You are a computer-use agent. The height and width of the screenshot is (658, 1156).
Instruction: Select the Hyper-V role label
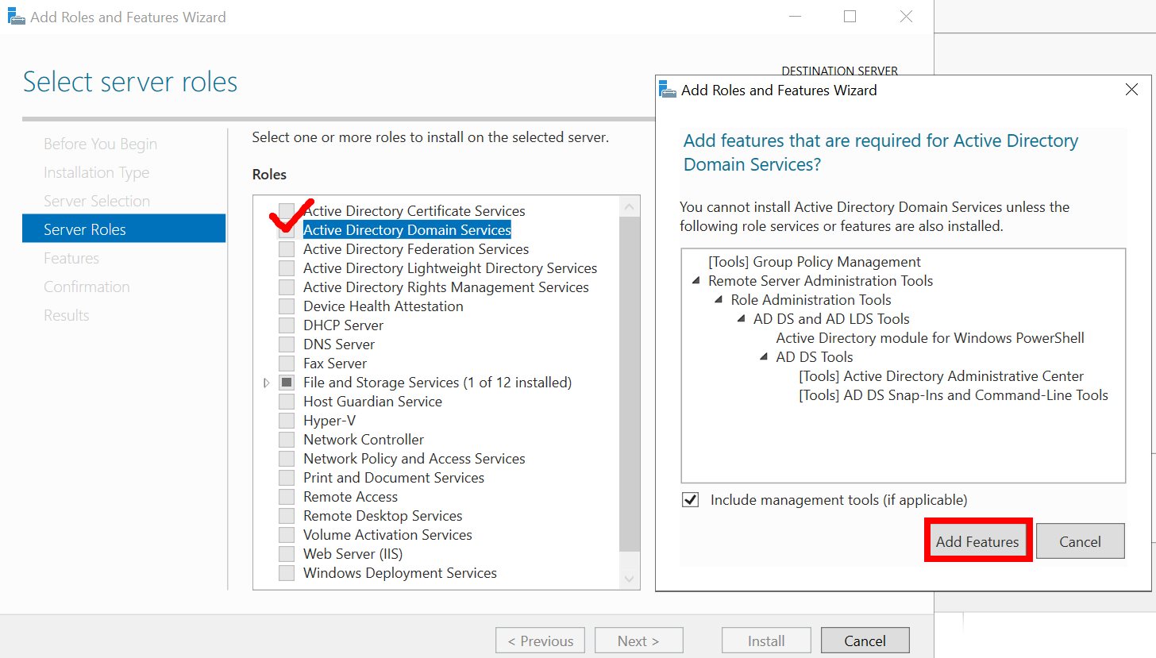tap(329, 421)
